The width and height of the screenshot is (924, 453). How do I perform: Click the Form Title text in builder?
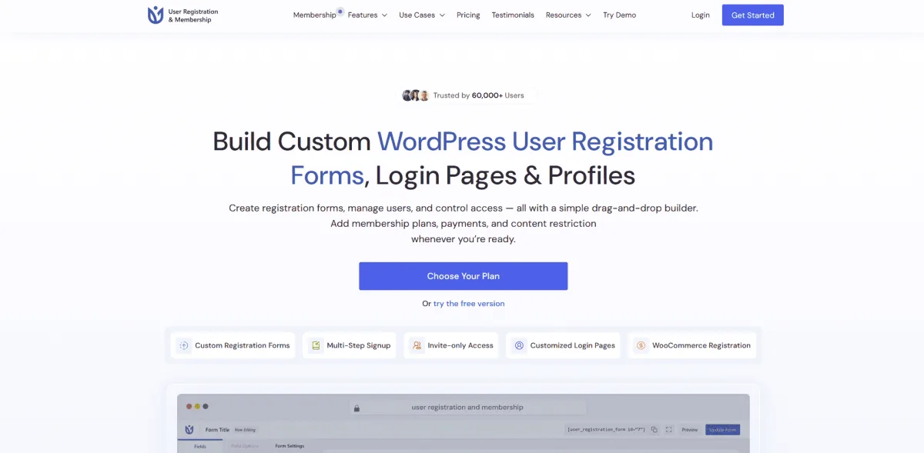(217, 430)
